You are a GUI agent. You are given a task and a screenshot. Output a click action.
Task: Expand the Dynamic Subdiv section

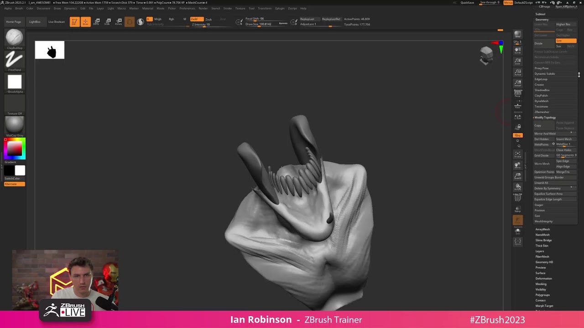point(545,74)
